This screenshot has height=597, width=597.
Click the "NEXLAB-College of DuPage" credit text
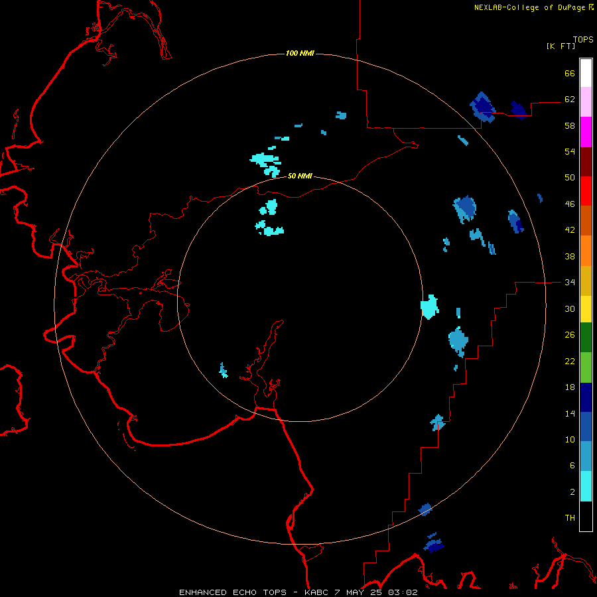point(531,7)
